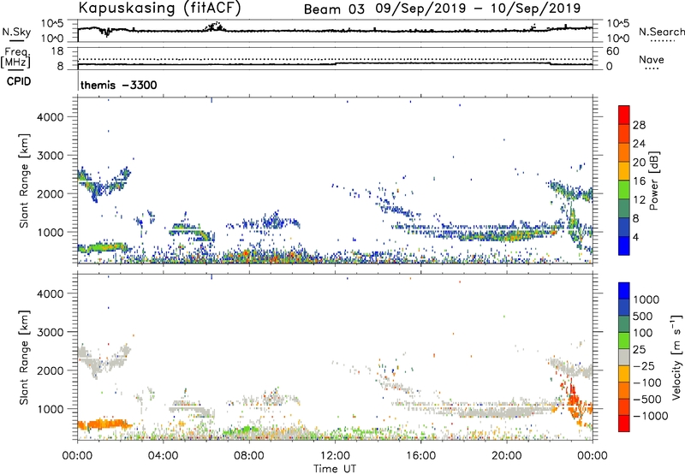Screen dimensions: 685x474
Task: Click the Velocity [m s-1] colorbar title
Action: (x=676, y=357)
